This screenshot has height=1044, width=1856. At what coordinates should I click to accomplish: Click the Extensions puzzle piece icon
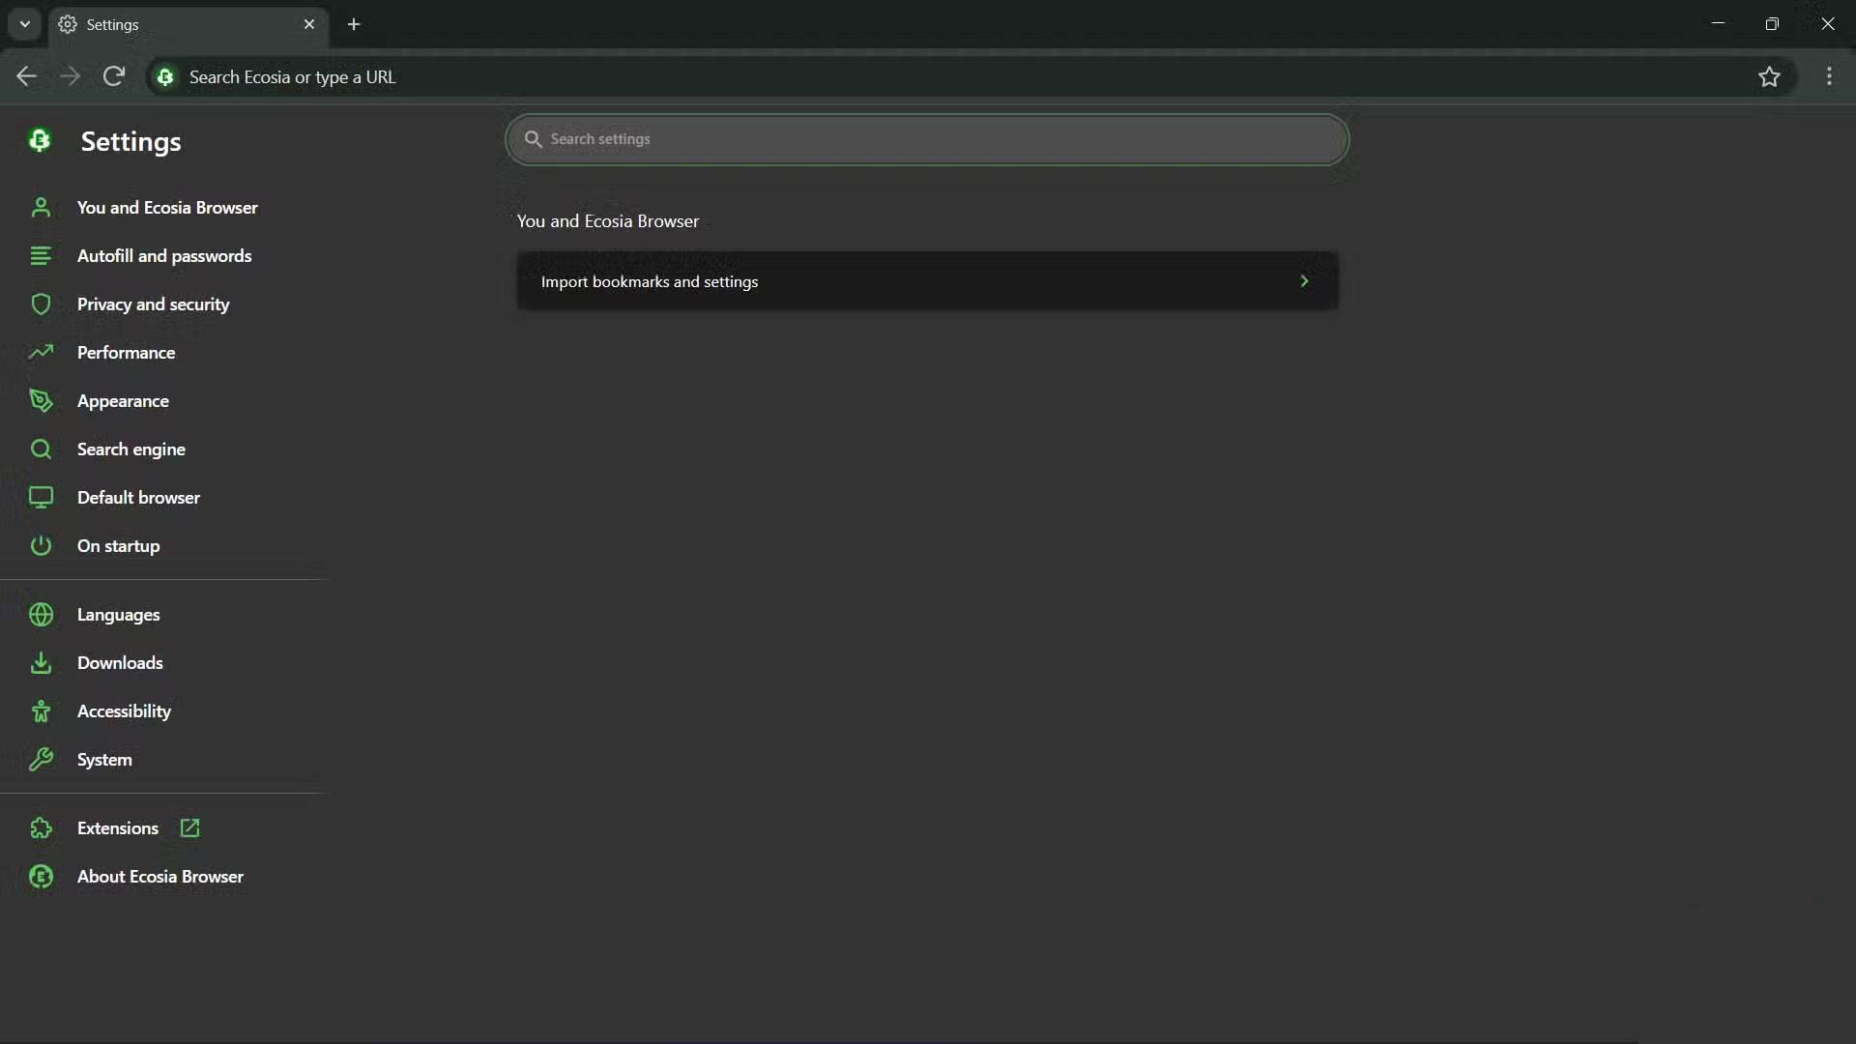click(41, 828)
